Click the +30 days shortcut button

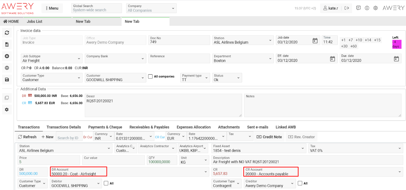[344, 46]
